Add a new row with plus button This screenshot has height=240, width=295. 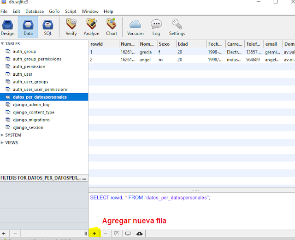click(94, 234)
